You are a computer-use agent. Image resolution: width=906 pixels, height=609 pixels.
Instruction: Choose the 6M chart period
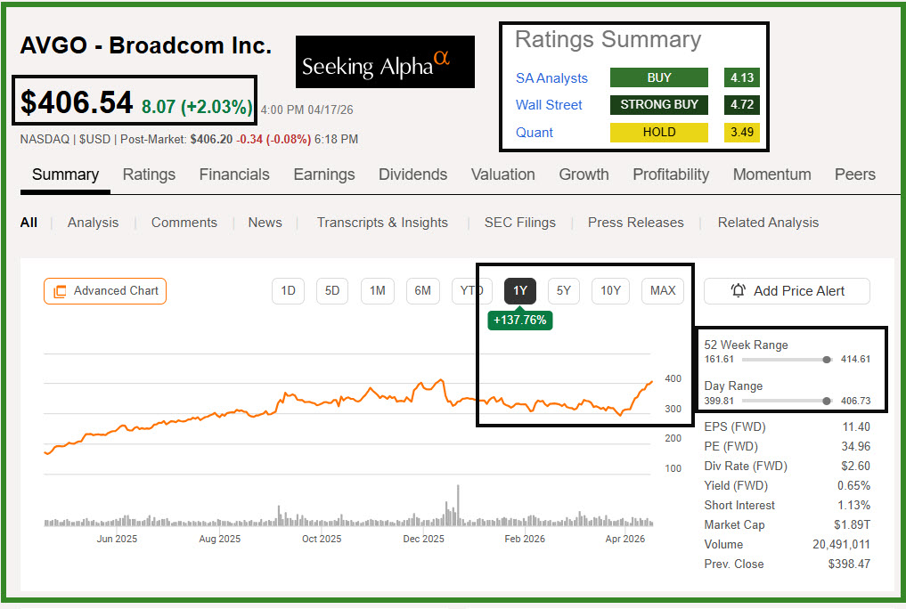coord(422,290)
